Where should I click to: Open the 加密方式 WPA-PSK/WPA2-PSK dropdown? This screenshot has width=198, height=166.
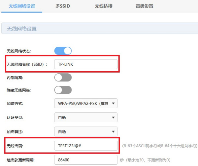coord(86,104)
